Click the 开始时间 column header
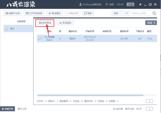Screen dimensions: 161x113 [90, 31]
